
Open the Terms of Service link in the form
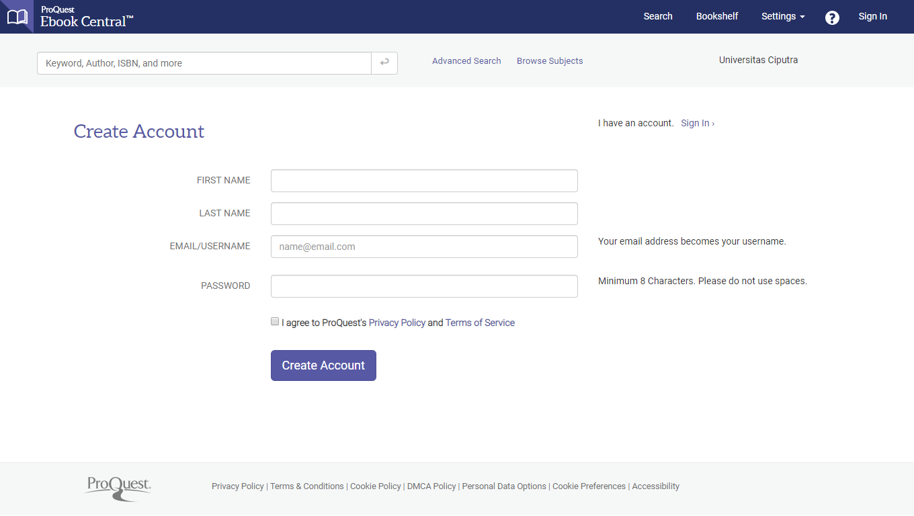[x=480, y=323]
